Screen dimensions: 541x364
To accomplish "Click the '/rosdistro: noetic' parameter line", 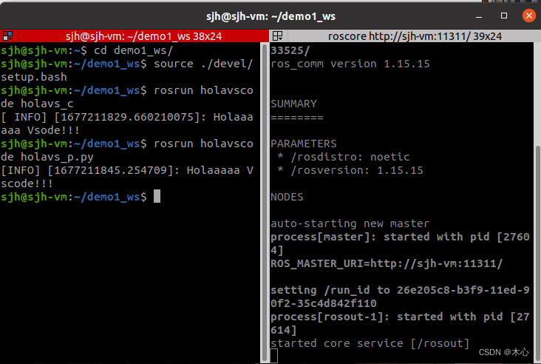I will (344, 157).
